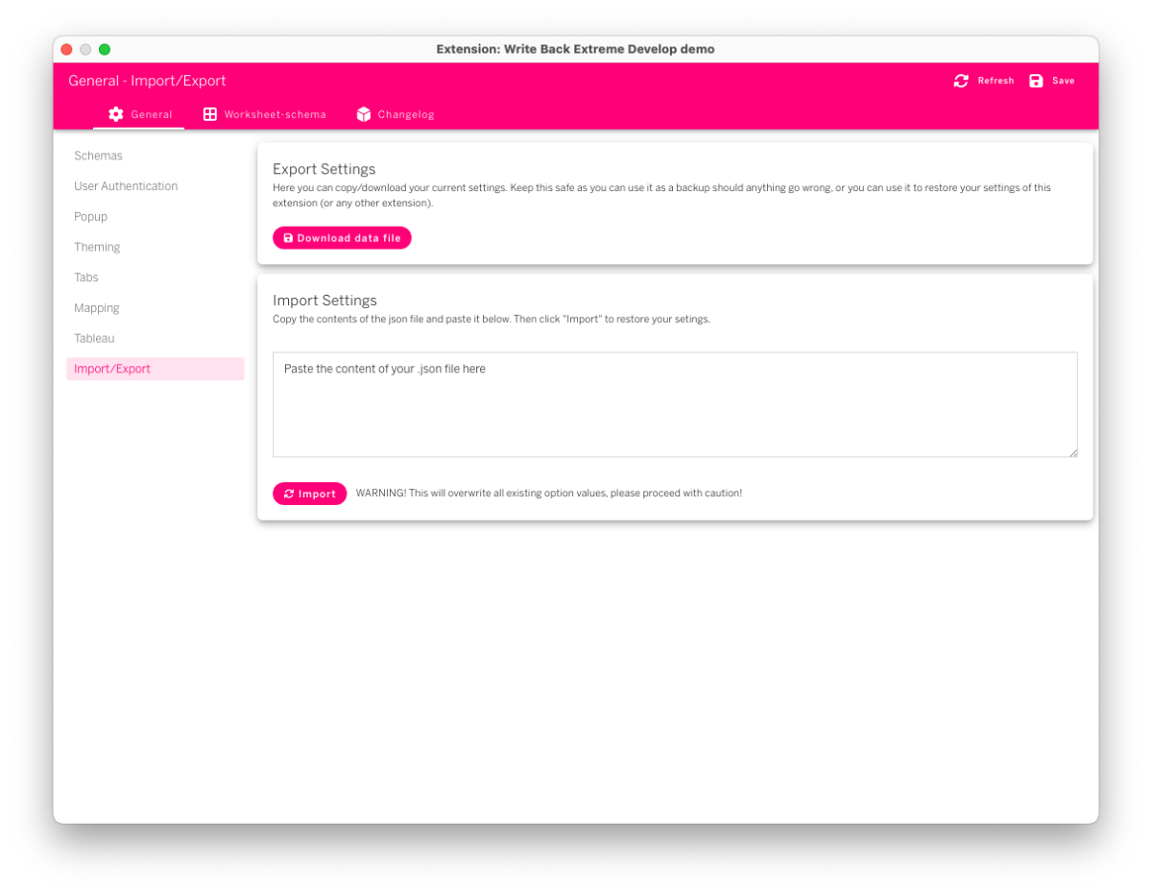Open User Authentication settings
This screenshot has height=894, width=1152.
(126, 185)
